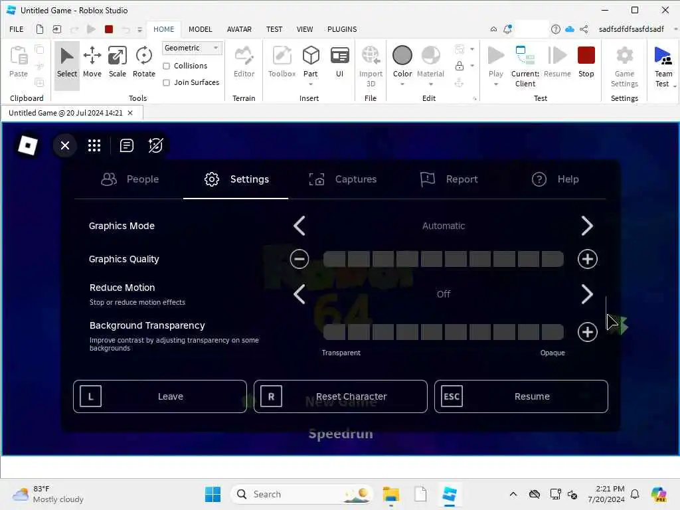Start Team Test
680x510 pixels.
pyautogui.click(x=663, y=66)
